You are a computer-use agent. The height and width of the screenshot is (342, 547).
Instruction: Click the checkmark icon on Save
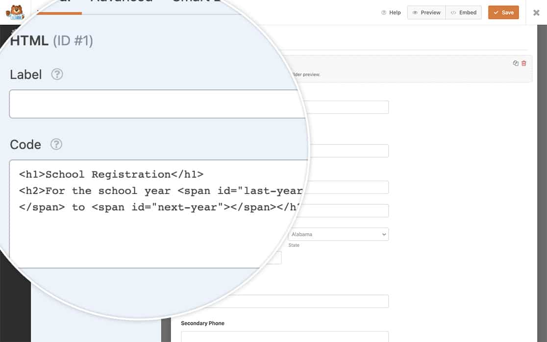[496, 12]
